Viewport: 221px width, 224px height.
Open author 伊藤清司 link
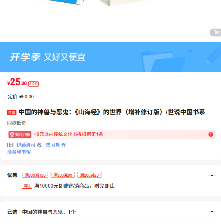coord(26,145)
